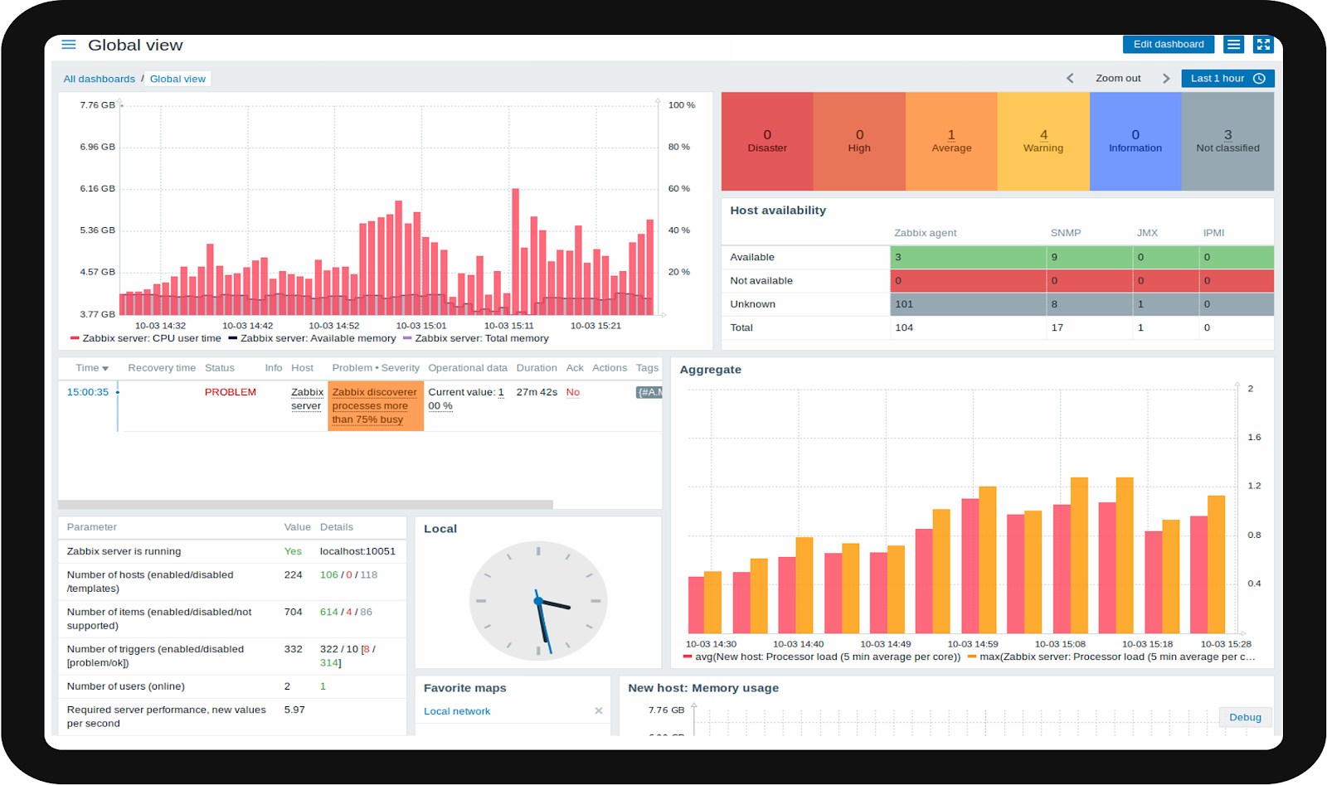The width and height of the screenshot is (1327, 785).
Task: Open the Last 1 hour time selector
Action: (1227, 79)
